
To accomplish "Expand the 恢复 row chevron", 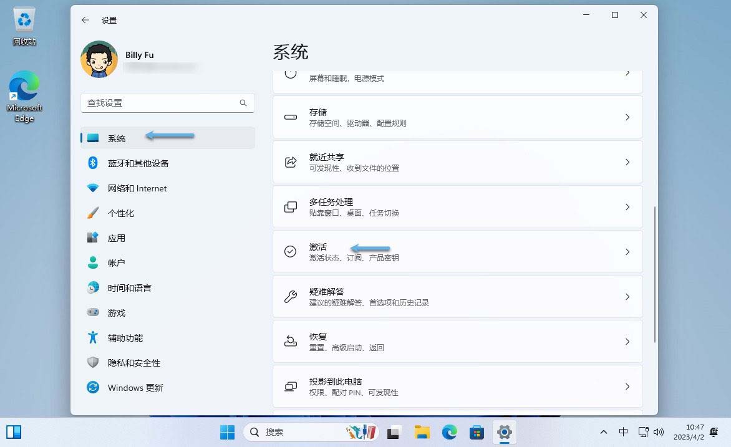I will [x=627, y=342].
